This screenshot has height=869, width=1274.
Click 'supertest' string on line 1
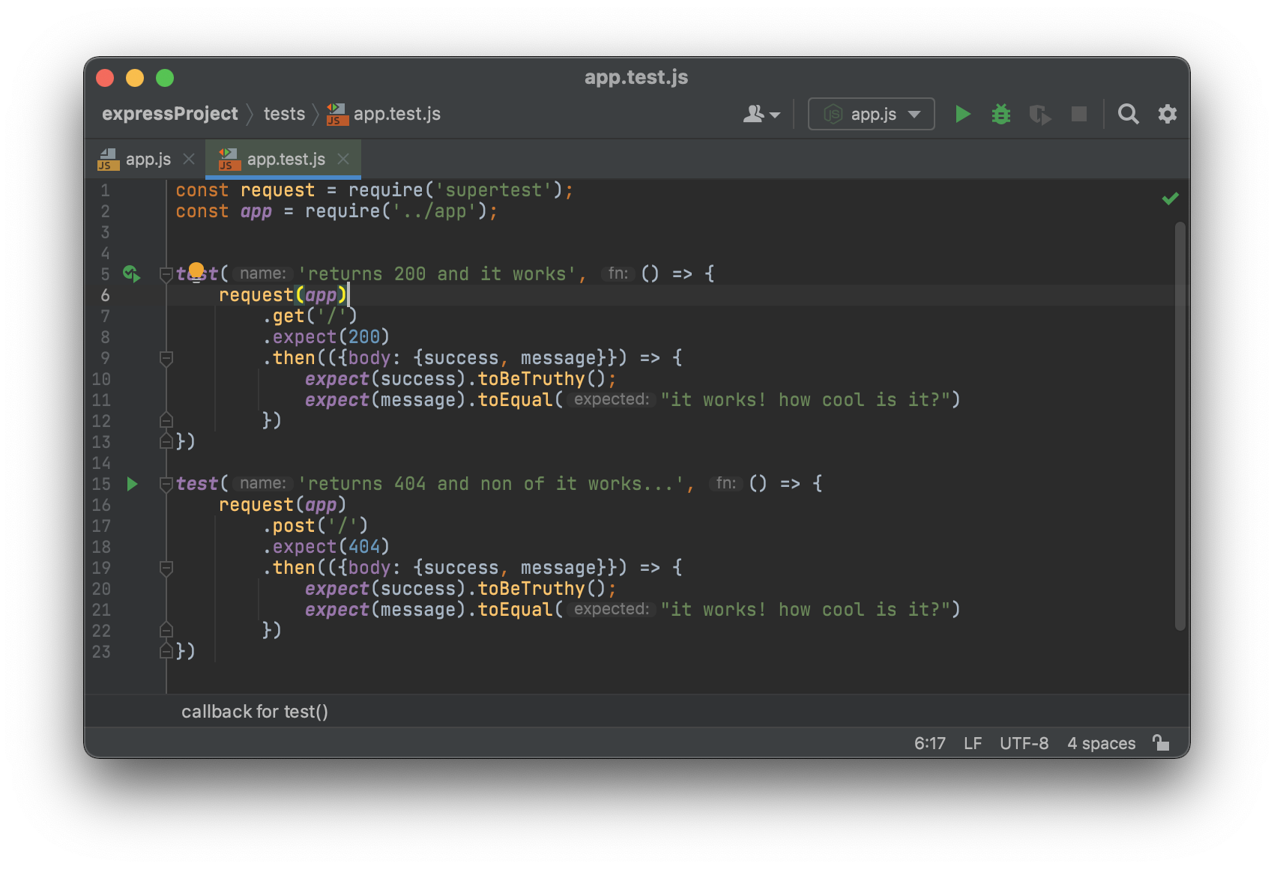coord(494,190)
